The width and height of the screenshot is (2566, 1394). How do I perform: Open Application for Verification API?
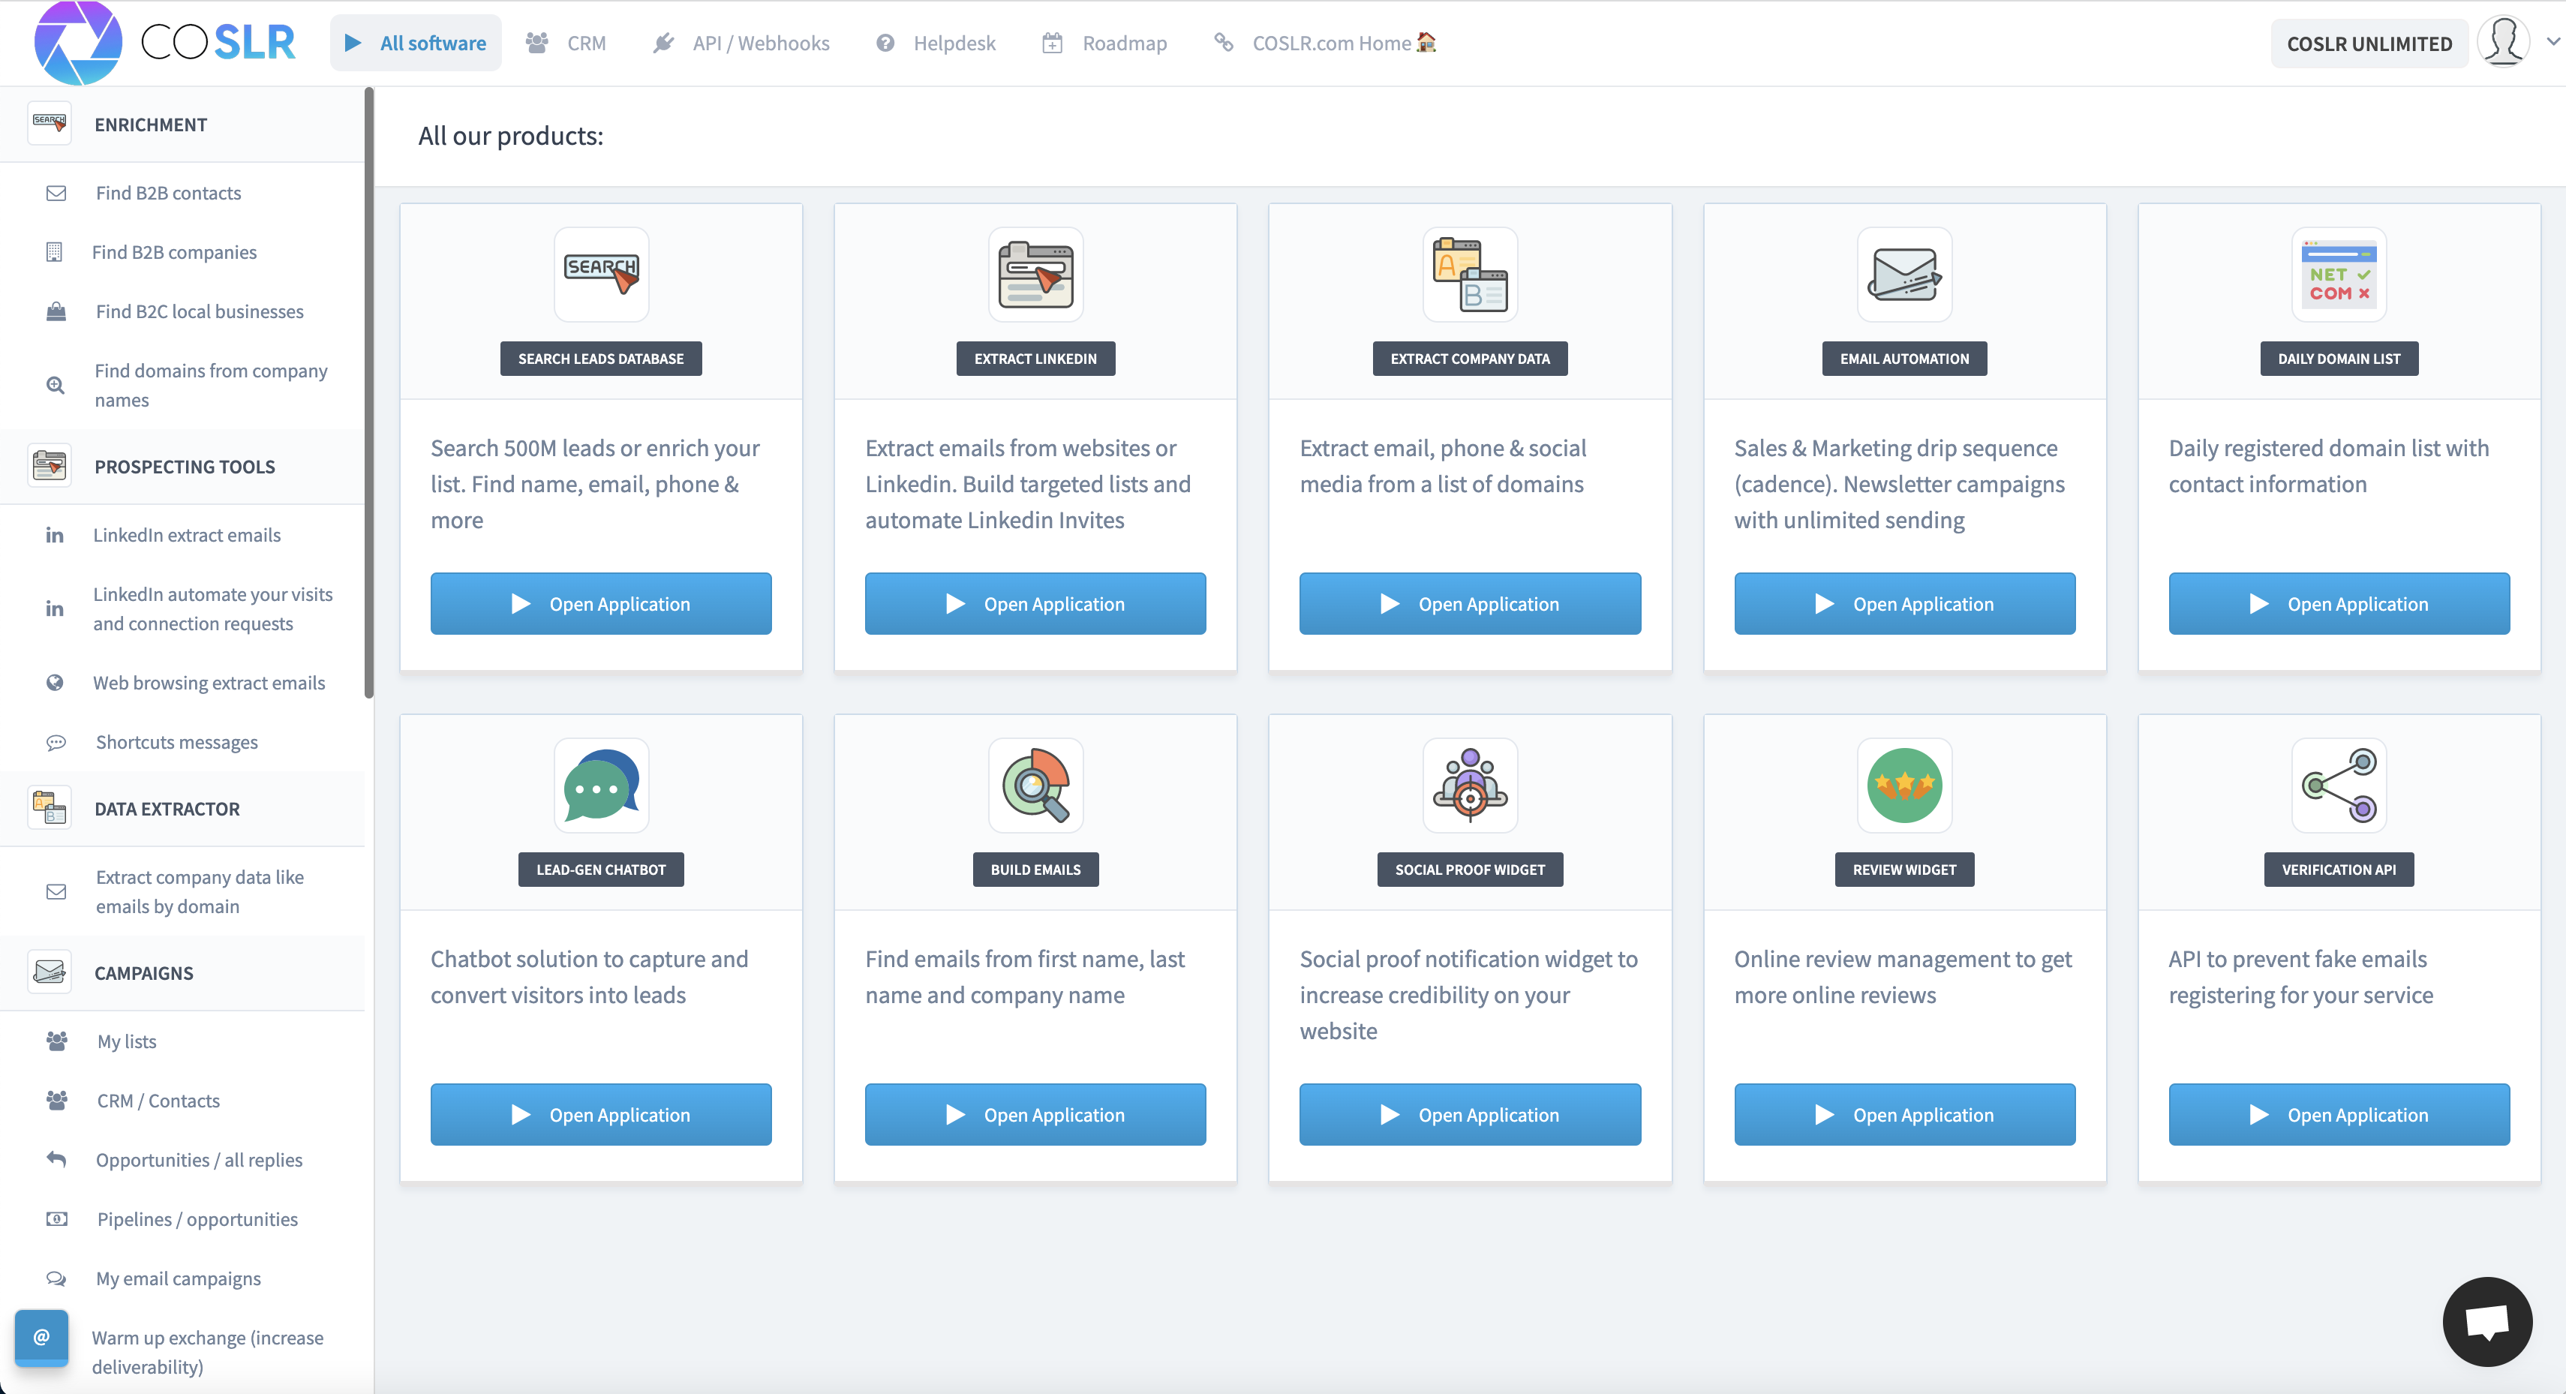2339,1114
